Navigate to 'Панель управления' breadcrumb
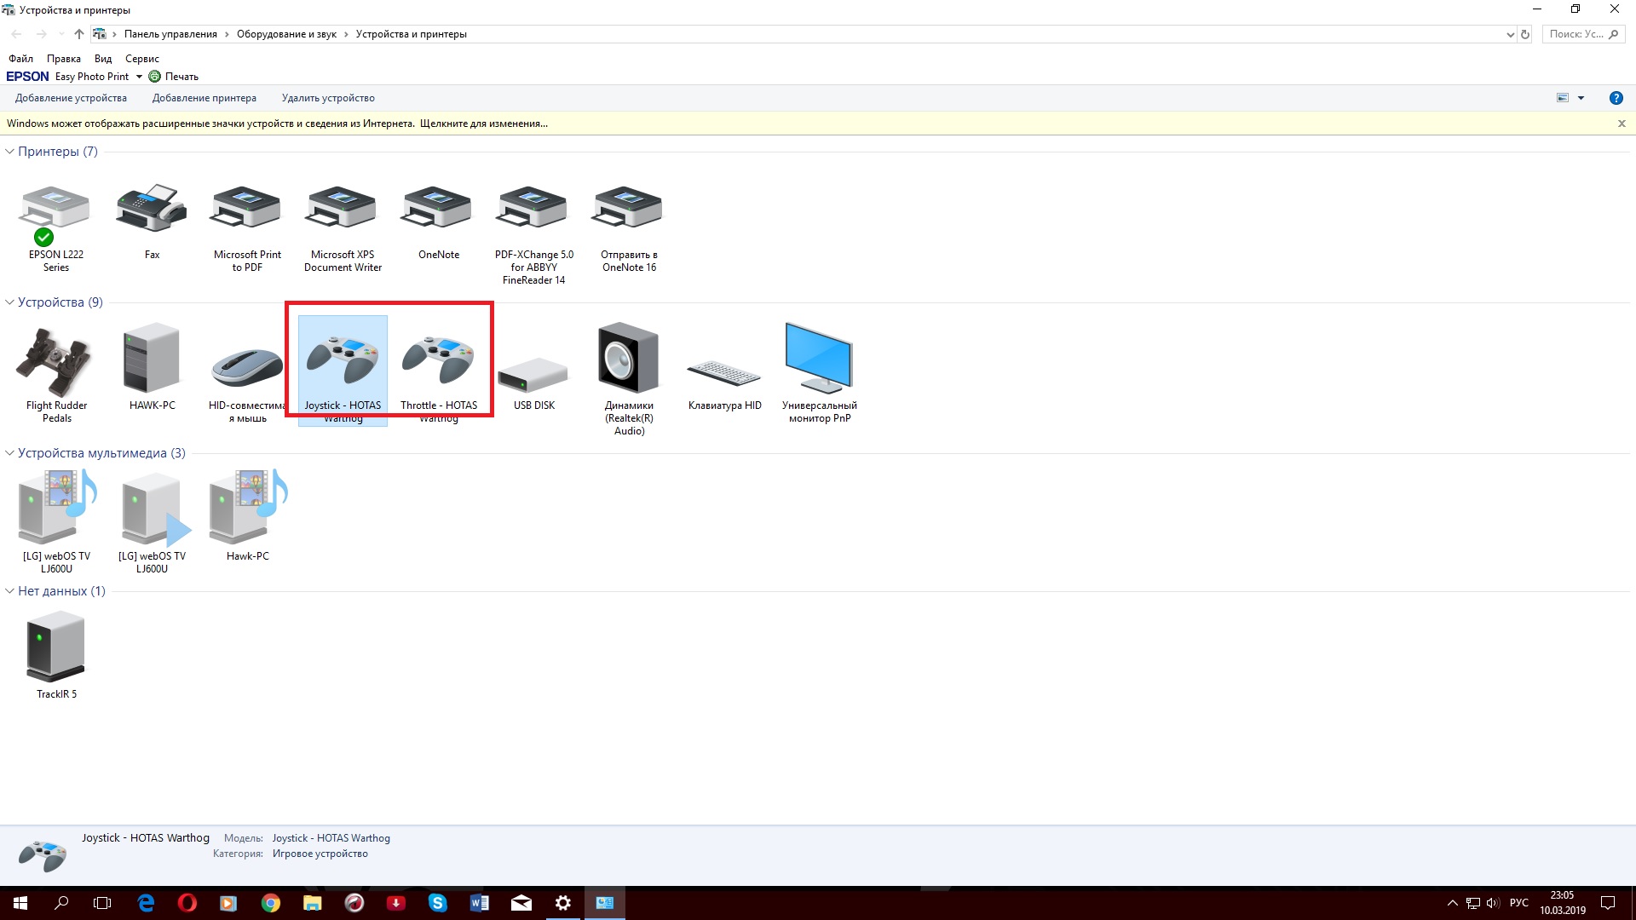This screenshot has height=920, width=1636. 170,34
